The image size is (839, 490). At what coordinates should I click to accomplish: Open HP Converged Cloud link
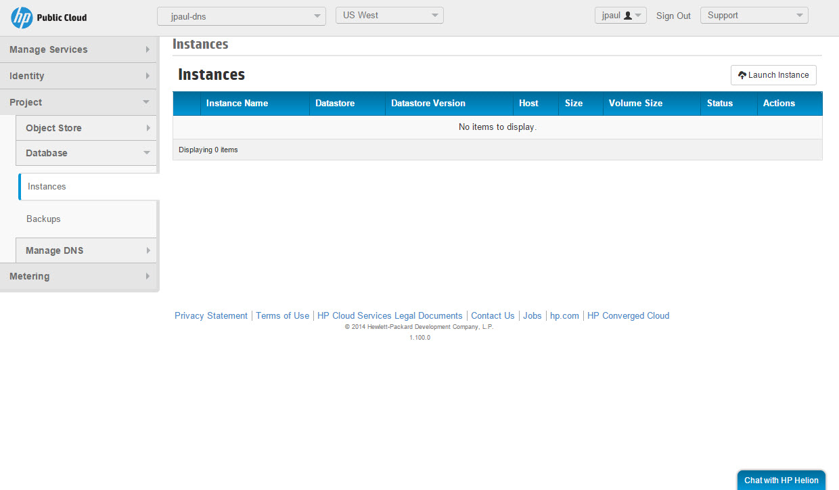(628, 315)
